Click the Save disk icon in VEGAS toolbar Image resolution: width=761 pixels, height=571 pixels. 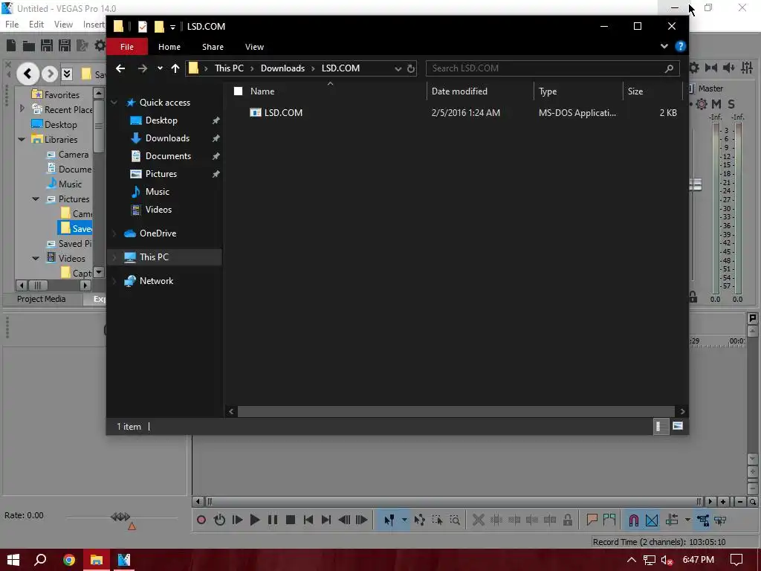click(x=47, y=45)
